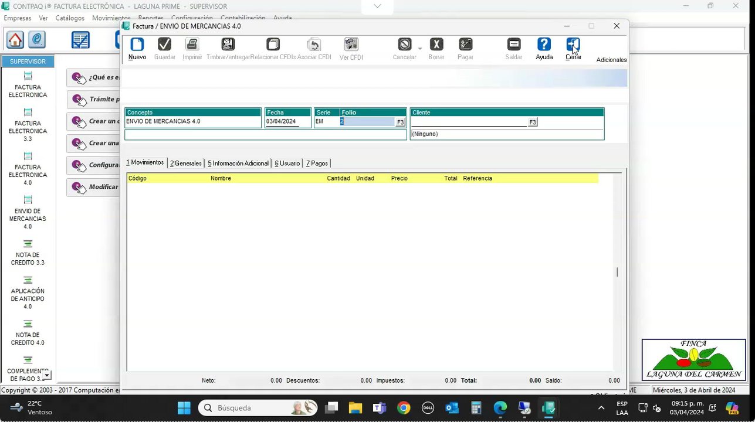755x422 pixels.
Task: Open Ayuda question mark icon
Action: point(544,45)
